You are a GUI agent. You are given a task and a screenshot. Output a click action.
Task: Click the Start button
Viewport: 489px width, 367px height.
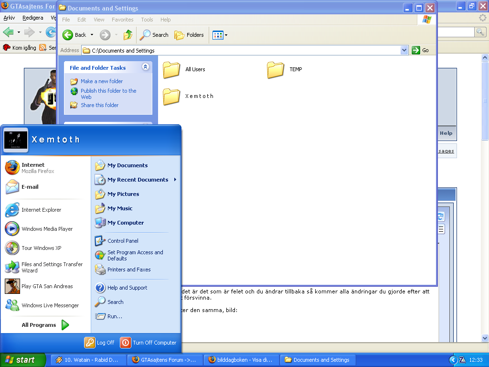click(23, 360)
